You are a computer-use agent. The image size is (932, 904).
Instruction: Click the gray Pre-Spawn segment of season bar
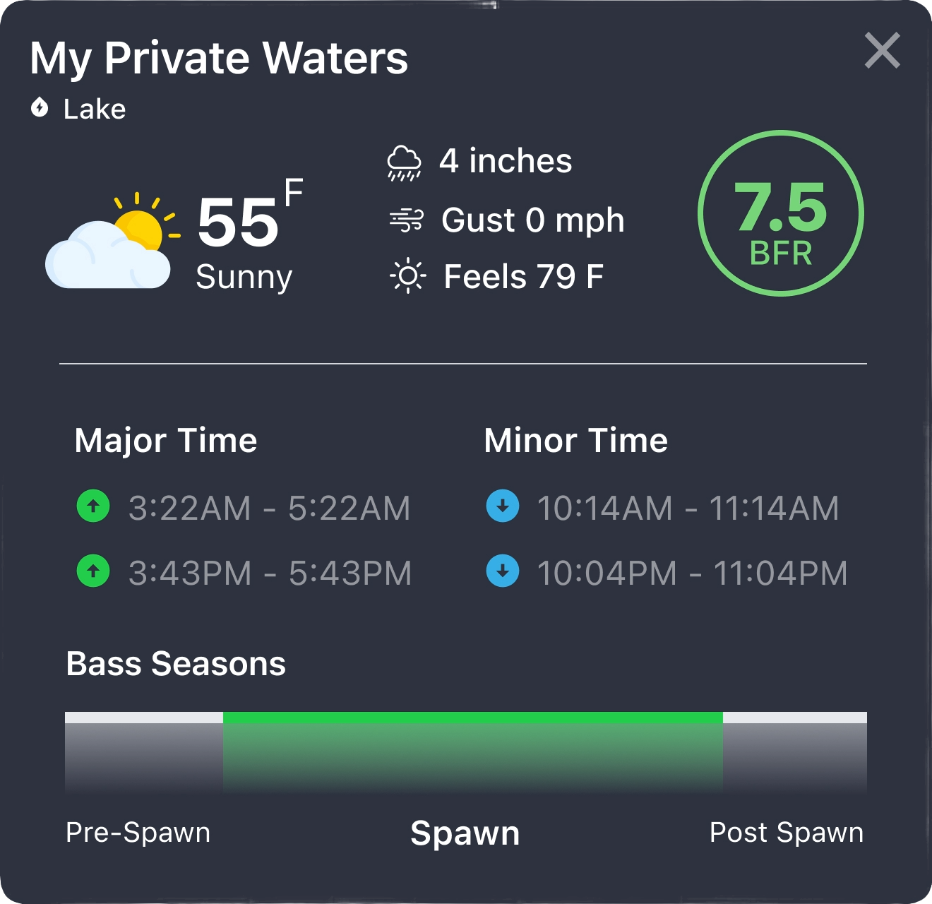click(144, 751)
